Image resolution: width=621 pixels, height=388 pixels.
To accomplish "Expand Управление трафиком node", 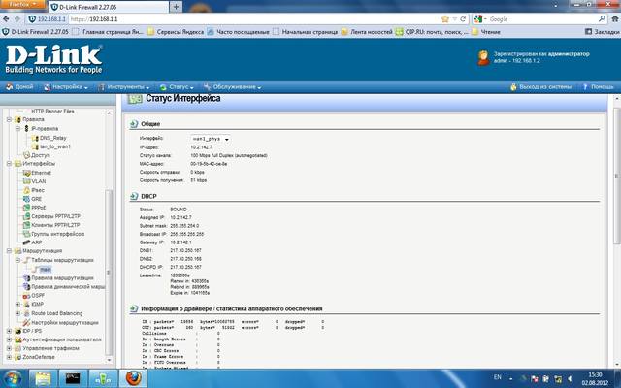I will coord(9,348).
